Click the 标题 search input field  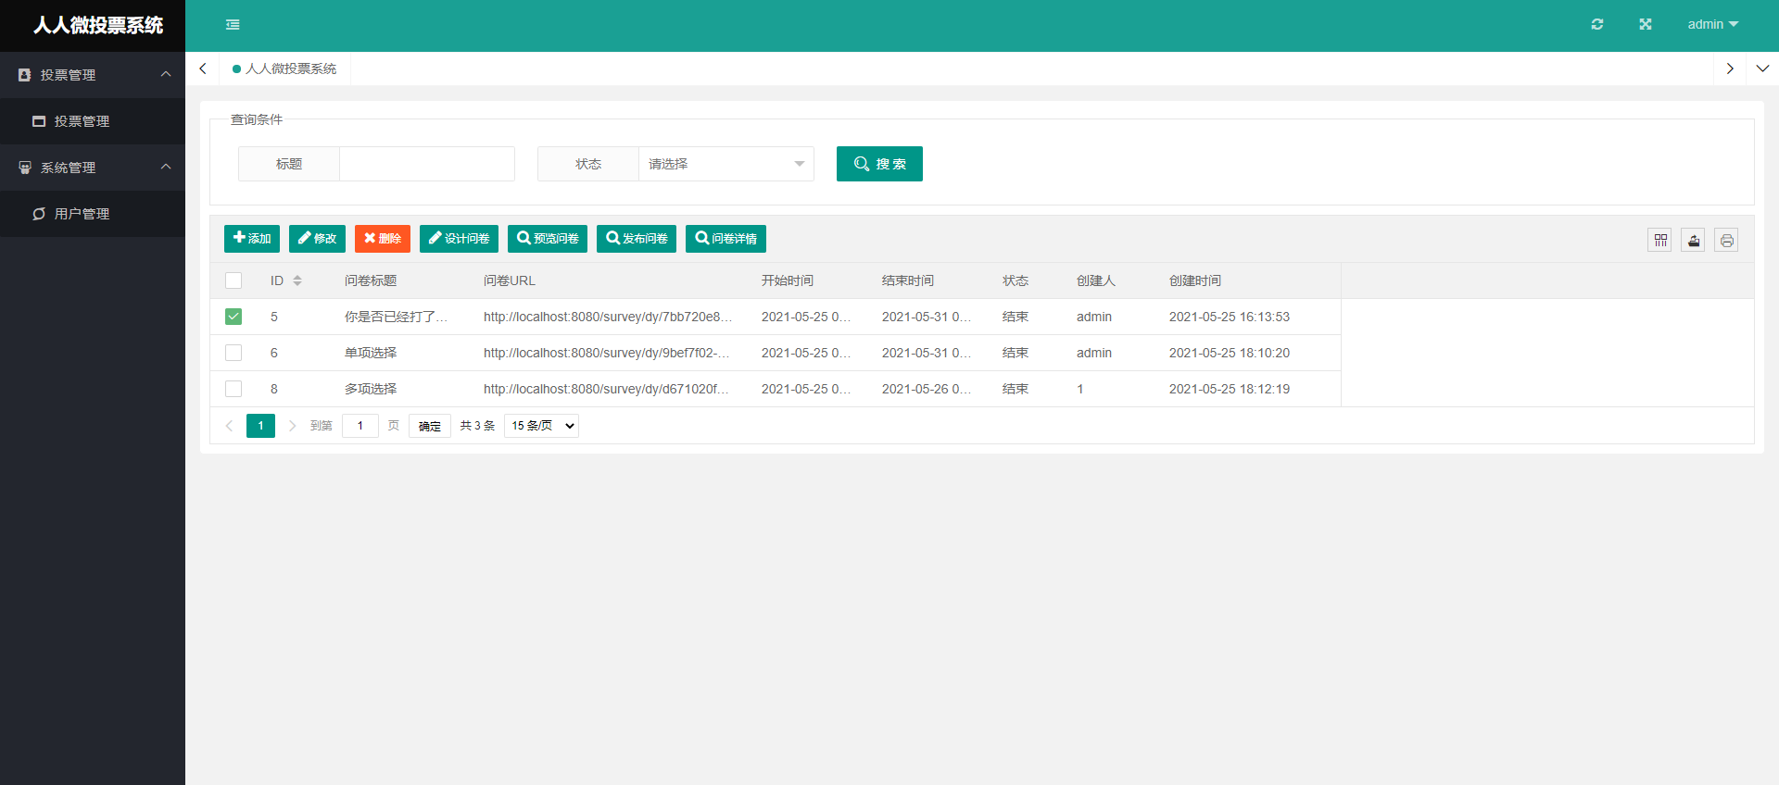pos(427,164)
